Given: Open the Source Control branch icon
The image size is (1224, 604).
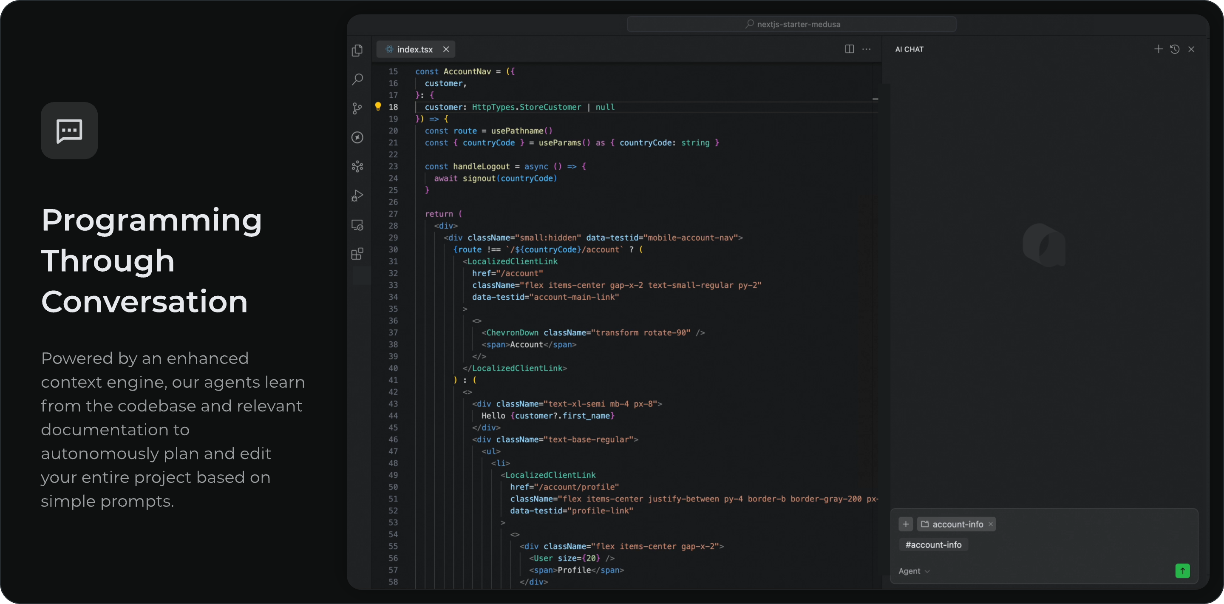Looking at the screenshot, I should coord(357,108).
